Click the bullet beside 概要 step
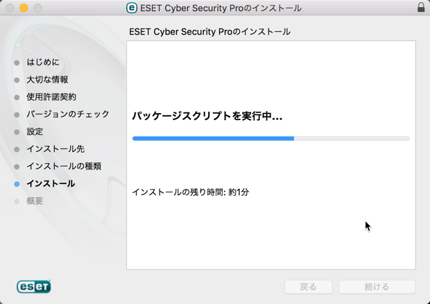This screenshot has height=304, width=430. click(x=17, y=201)
